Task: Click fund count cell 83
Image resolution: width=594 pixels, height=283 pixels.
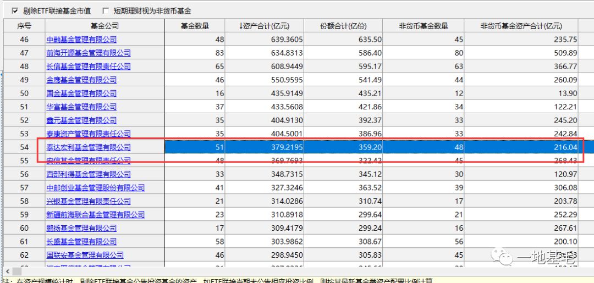Action: pos(195,53)
